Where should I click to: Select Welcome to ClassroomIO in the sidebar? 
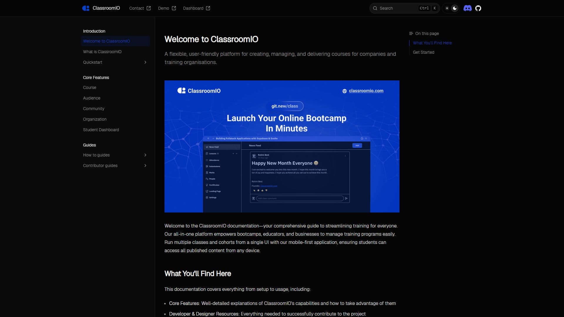click(x=115, y=41)
